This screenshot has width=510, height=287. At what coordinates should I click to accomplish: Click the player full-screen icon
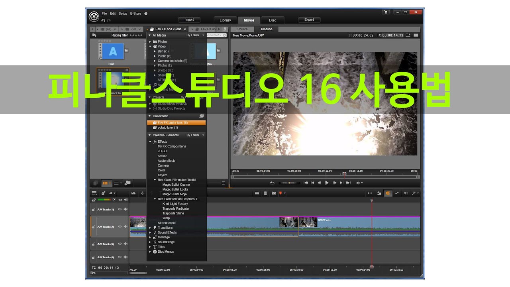coord(408,35)
